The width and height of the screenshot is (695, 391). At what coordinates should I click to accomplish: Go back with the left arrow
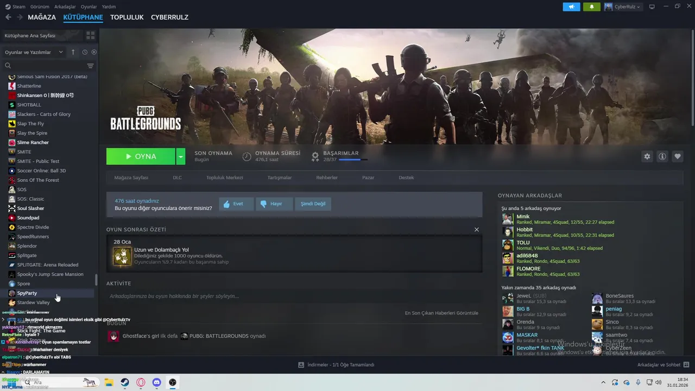[x=8, y=17]
